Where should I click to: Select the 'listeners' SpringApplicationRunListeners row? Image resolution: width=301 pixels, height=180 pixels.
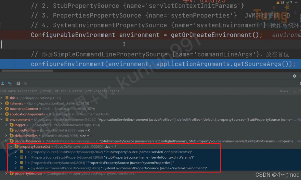(150, 103)
